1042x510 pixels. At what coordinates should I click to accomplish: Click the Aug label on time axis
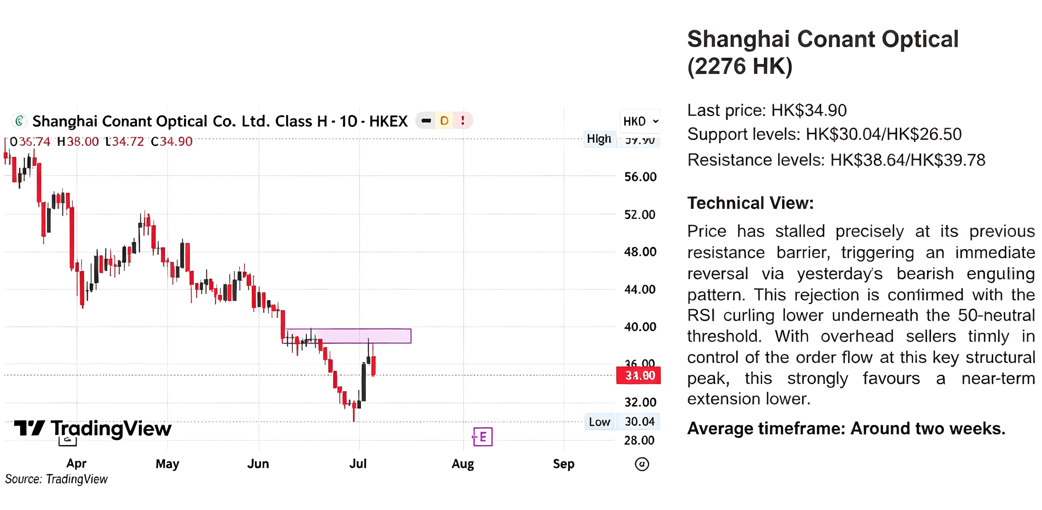tap(463, 464)
